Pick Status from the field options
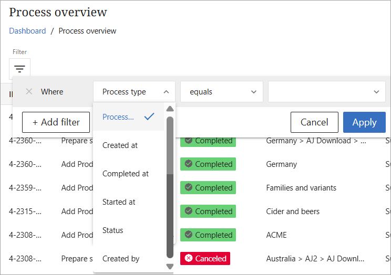 pyautogui.click(x=112, y=230)
